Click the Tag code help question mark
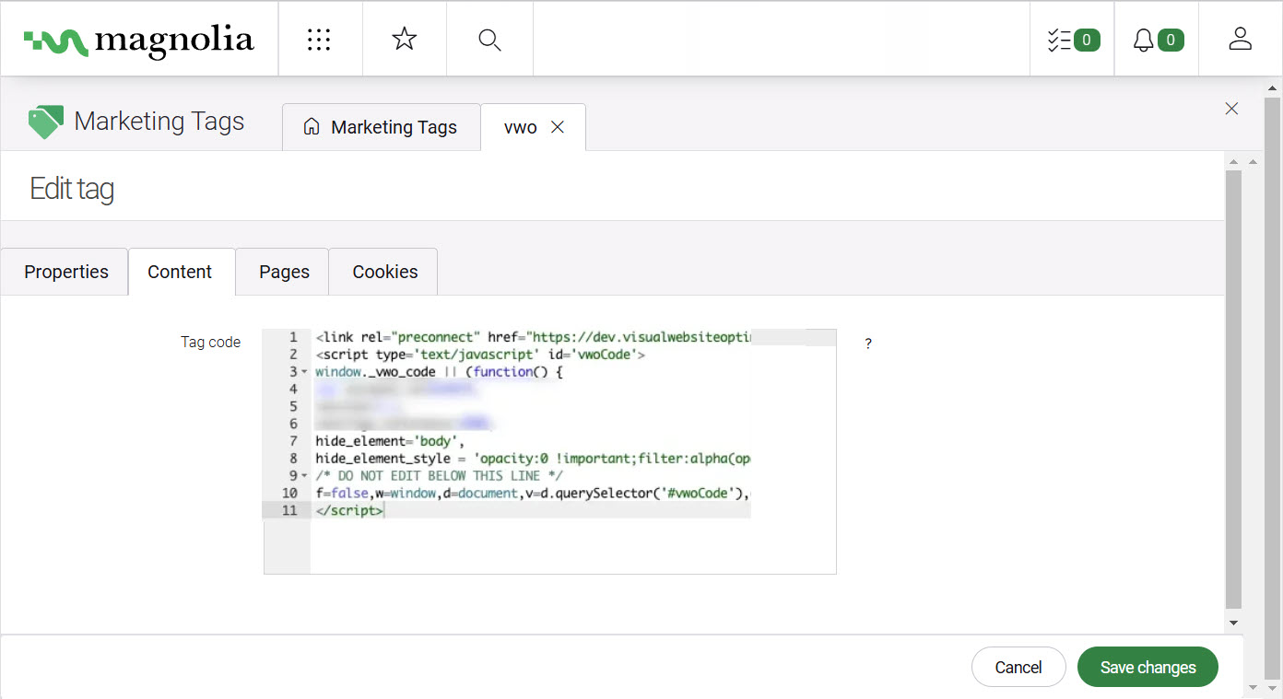The height and width of the screenshot is (699, 1283). click(868, 344)
